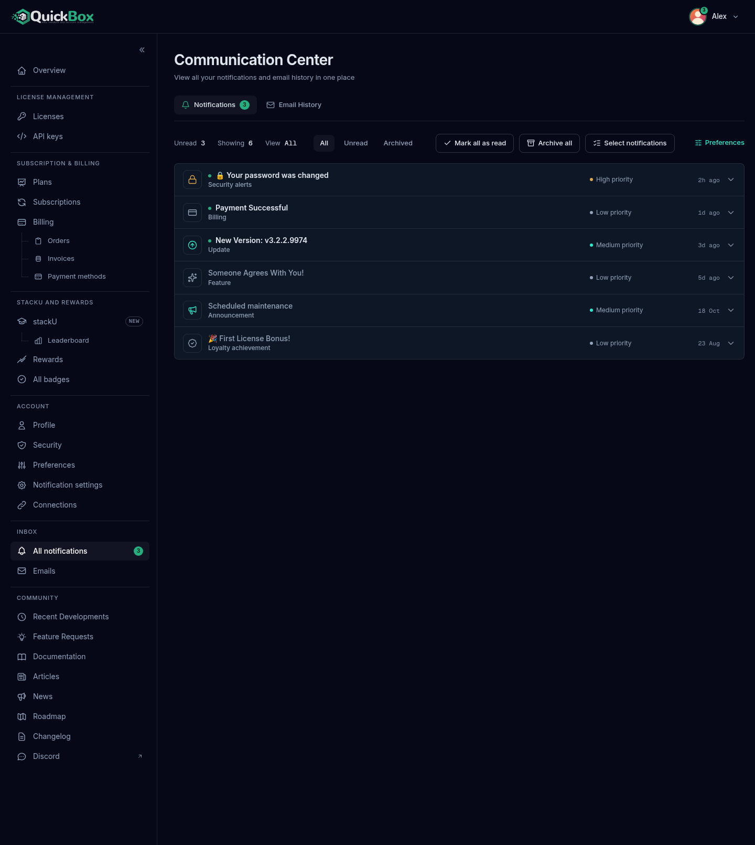Click the map icon beside Roadmap

tap(22, 716)
